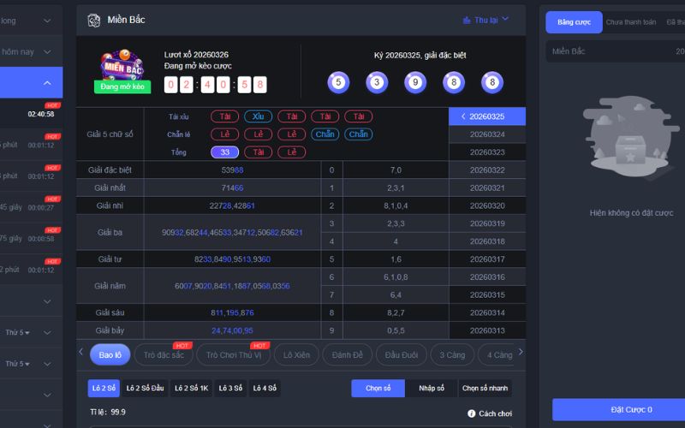Select the Lô 3 Số option
The width and height of the screenshot is (685, 428).
[232, 388]
